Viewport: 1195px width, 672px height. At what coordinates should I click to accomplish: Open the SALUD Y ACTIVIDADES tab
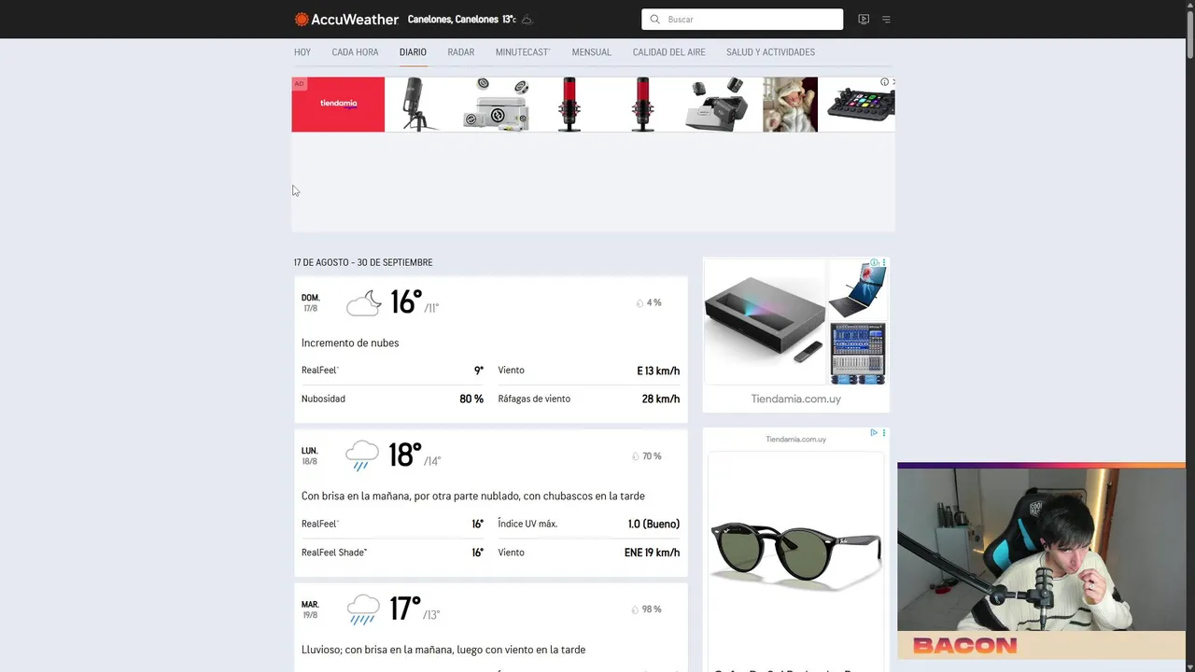coord(770,52)
